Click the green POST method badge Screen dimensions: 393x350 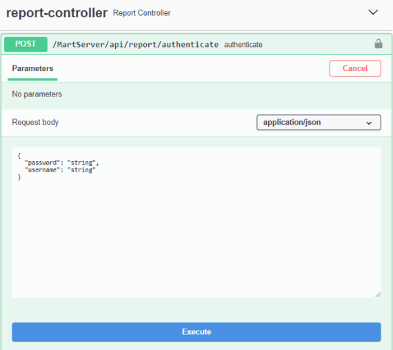click(26, 44)
